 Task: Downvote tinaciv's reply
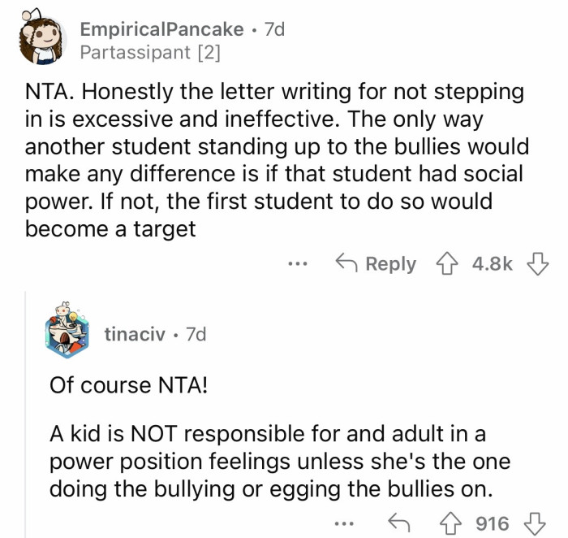tap(535, 523)
